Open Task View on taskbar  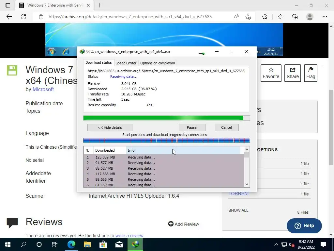tap(55, 244)
